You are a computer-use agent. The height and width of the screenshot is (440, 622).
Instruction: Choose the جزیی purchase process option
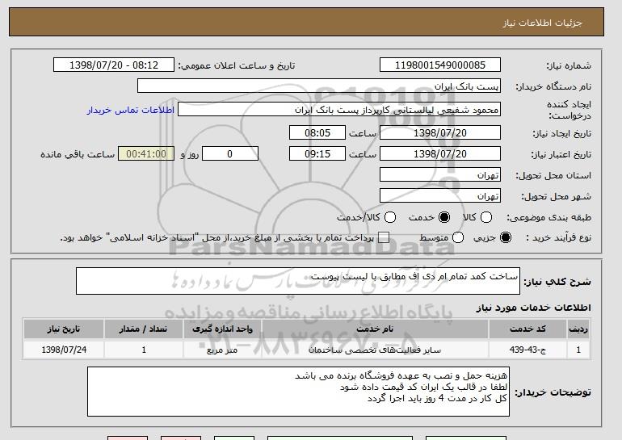506,237
